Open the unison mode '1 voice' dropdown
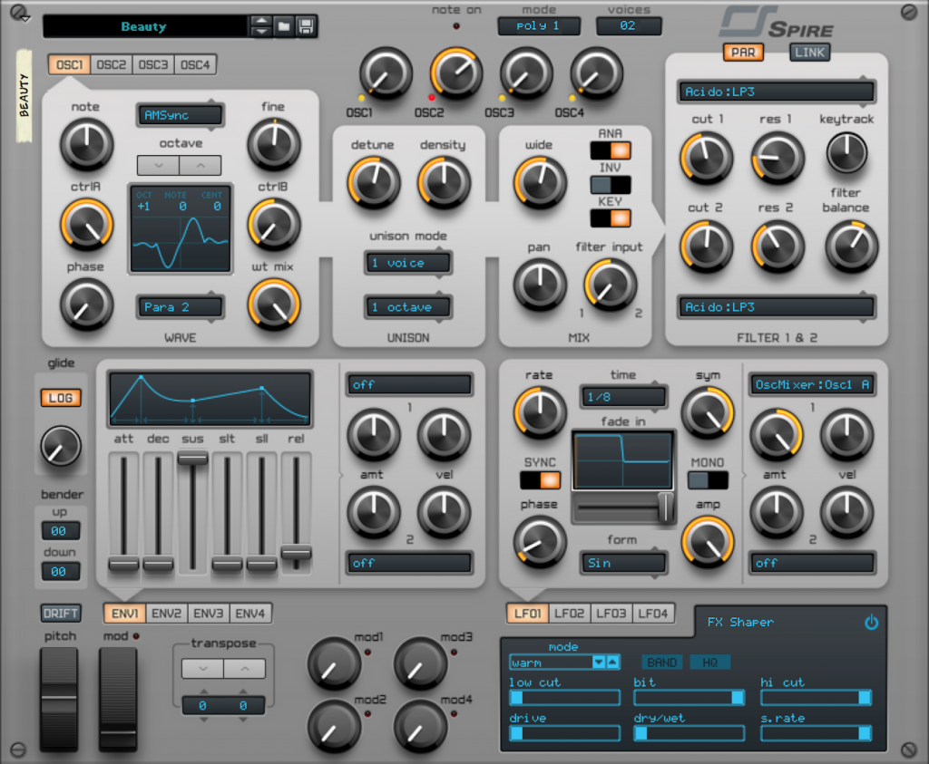929x764 pixels. [x=407, y=263]
